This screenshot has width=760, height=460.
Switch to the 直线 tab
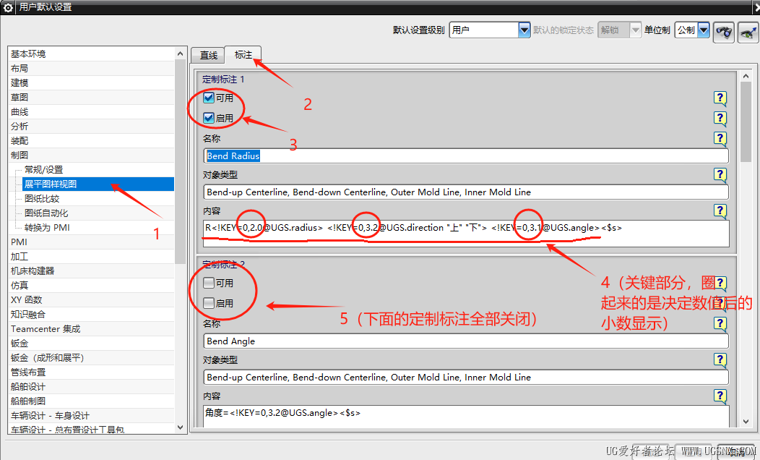[208, 55]
